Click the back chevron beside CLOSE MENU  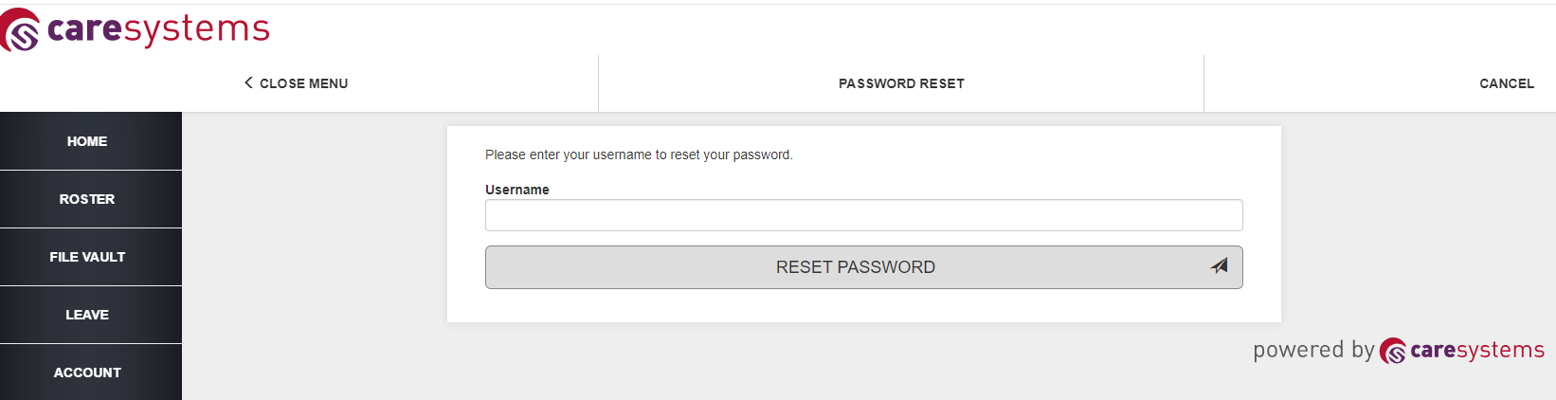coord(248,82)
